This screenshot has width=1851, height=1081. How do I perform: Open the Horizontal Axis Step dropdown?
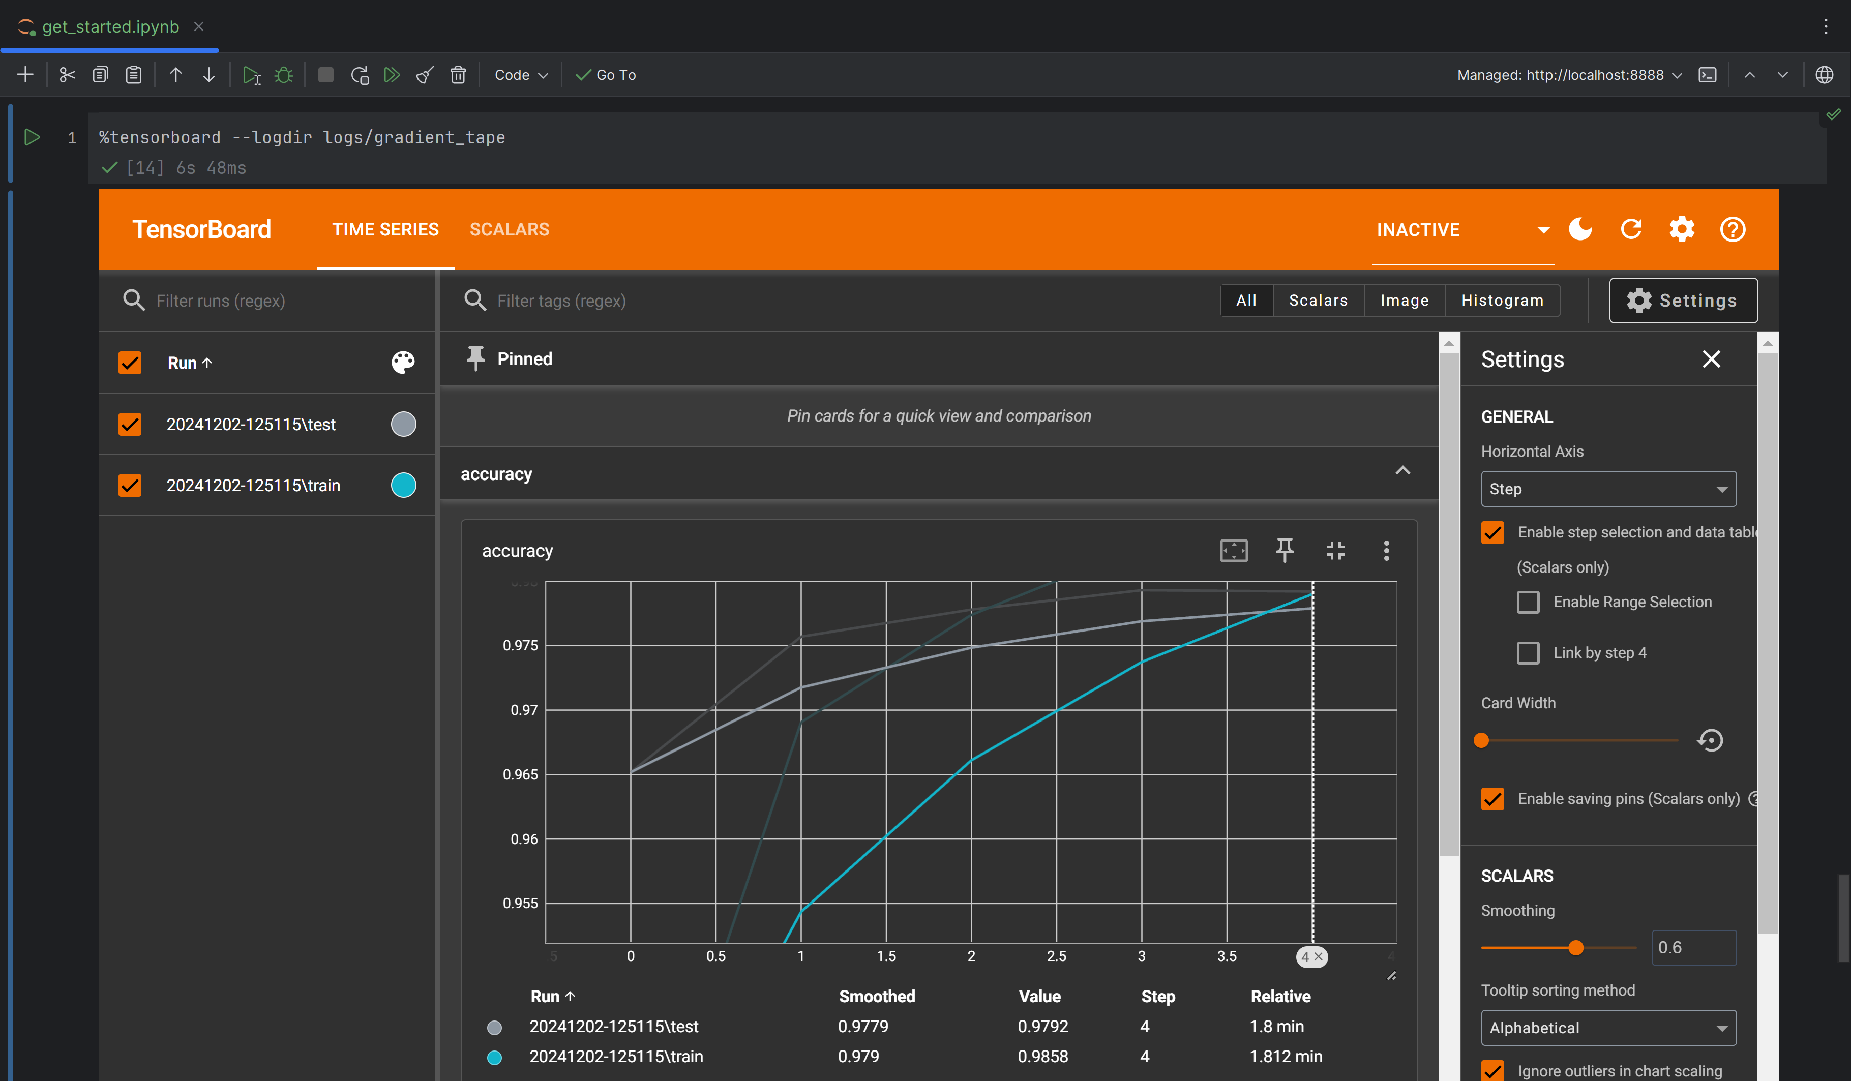point(1608,488)
